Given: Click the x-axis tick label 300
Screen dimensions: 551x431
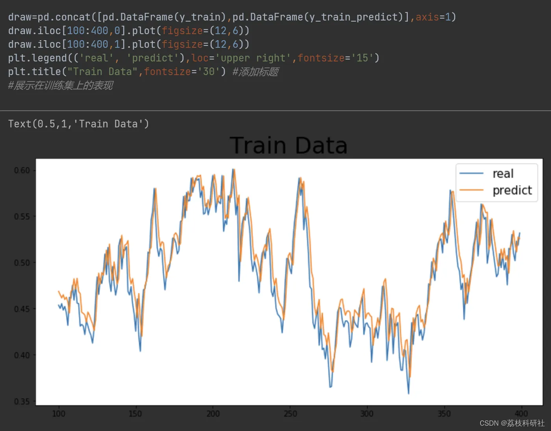Looking at the screenshot, I should pos(367,414).
